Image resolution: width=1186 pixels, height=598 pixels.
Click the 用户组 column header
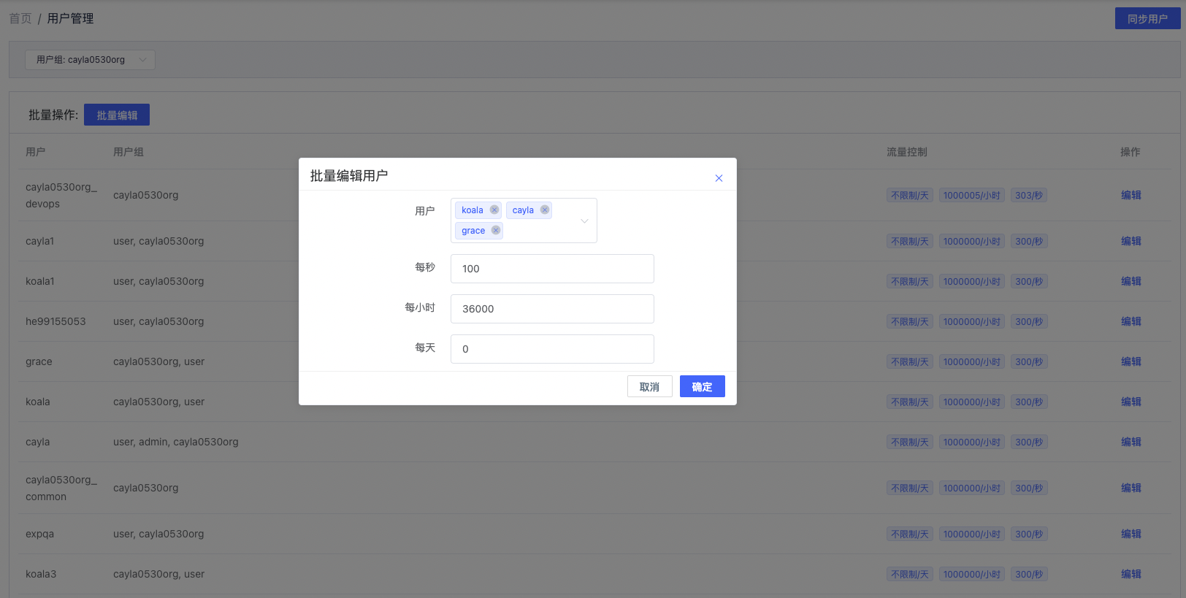(x=129, y=152)
